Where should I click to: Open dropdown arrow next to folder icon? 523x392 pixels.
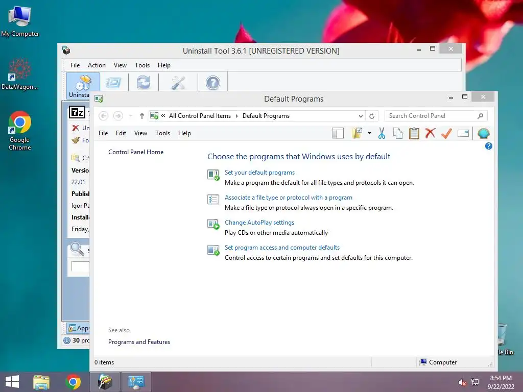[x=370, y=133]
